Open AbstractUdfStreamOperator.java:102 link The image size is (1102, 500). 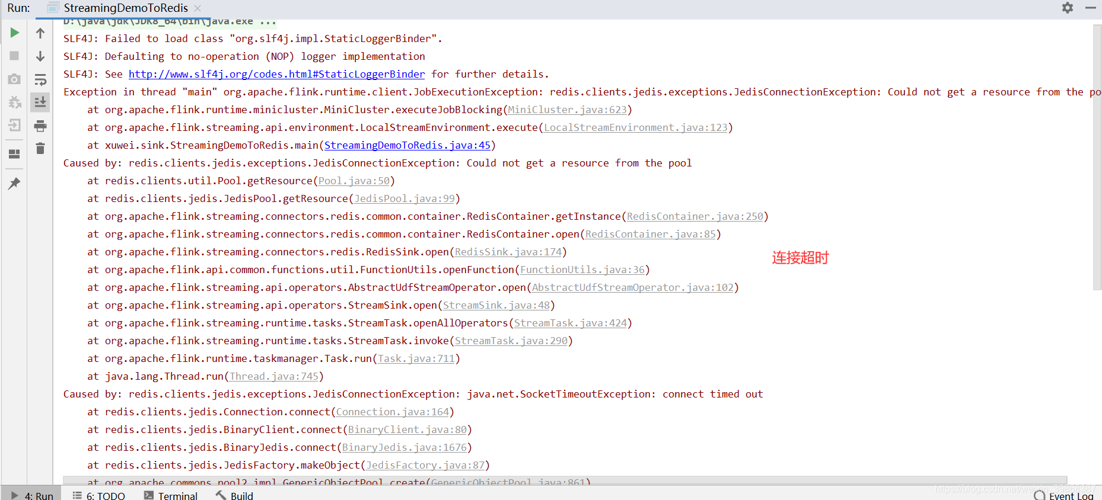(633, 287)
